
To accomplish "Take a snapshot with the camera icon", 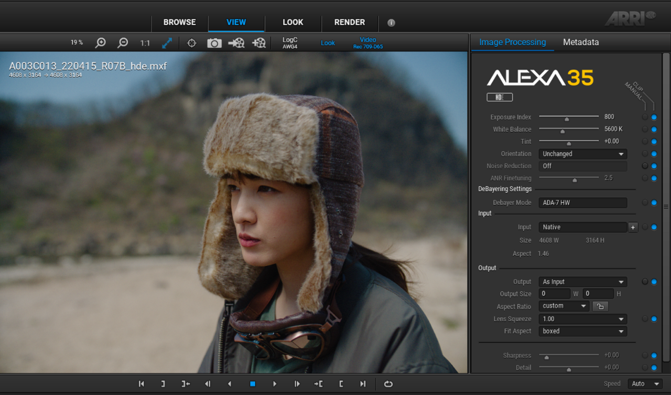I will [214, 43].
